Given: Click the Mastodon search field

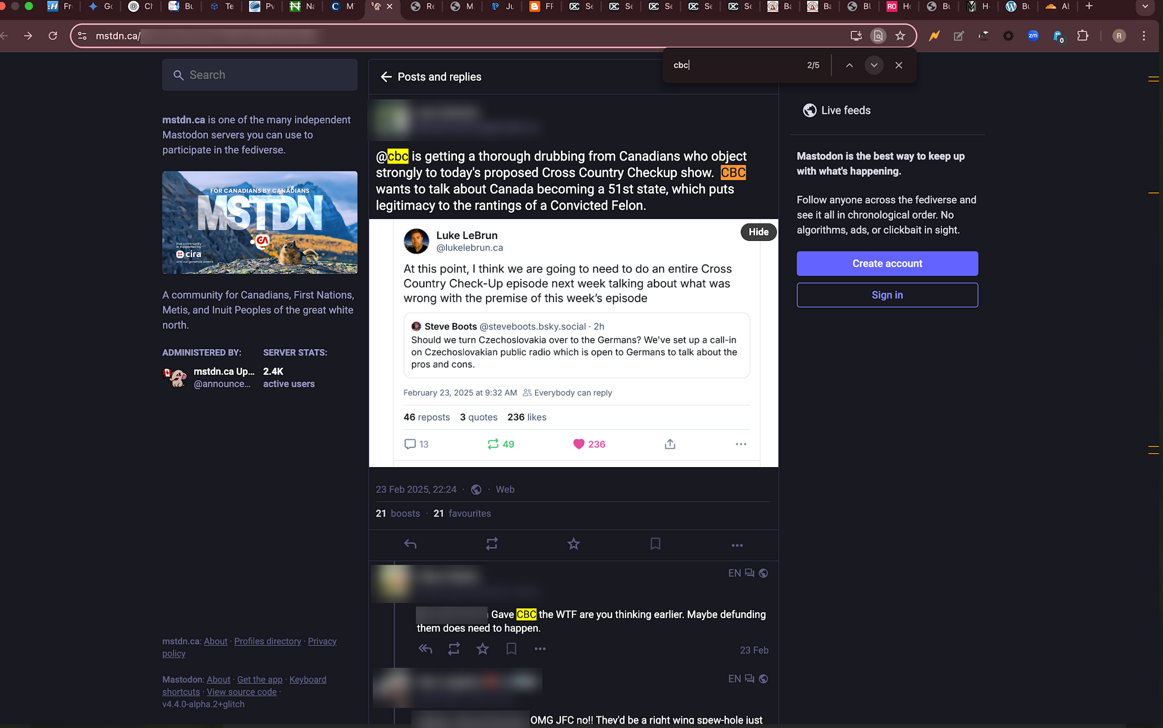Looking at the screenshot, I should click(260, 75).
